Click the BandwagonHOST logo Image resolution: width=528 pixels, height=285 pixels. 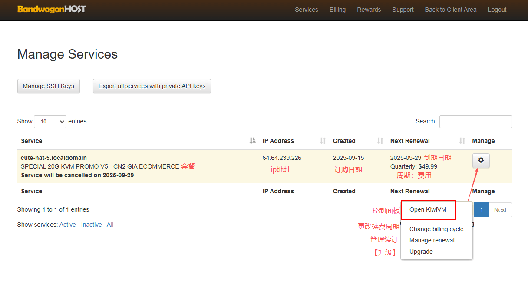click(52, 9)
